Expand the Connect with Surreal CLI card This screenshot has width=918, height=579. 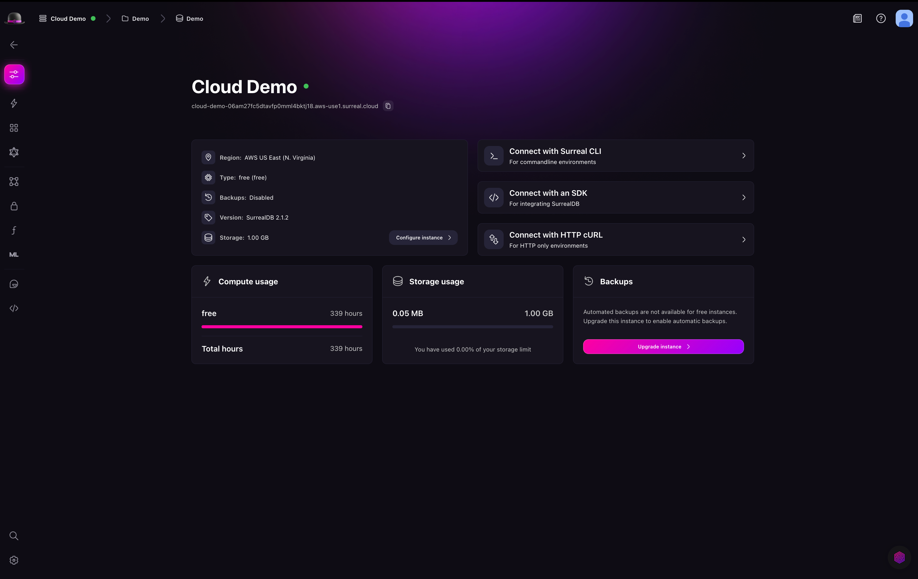coord(615,156)
